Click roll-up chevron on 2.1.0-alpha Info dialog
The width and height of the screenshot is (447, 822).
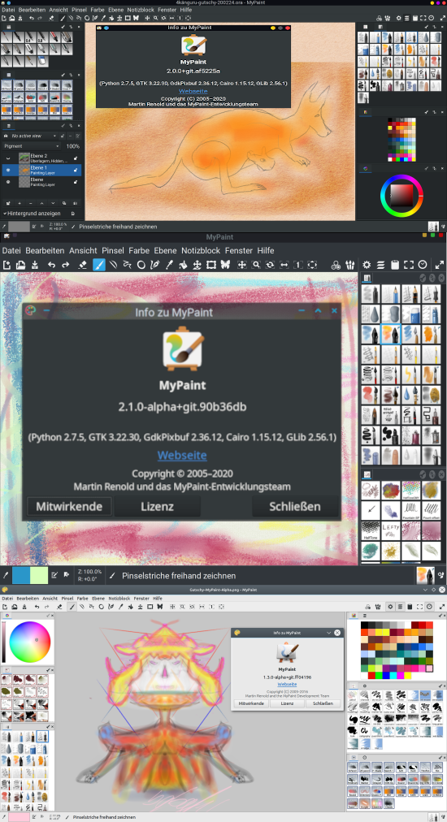pos(318,311)
